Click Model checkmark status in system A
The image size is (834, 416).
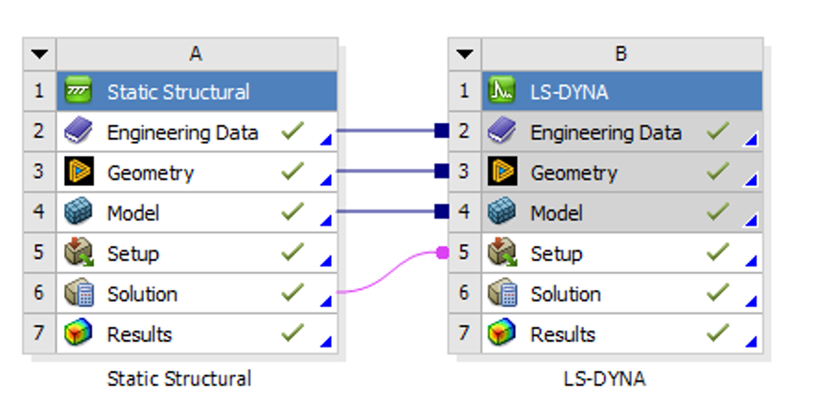(292, 211)
